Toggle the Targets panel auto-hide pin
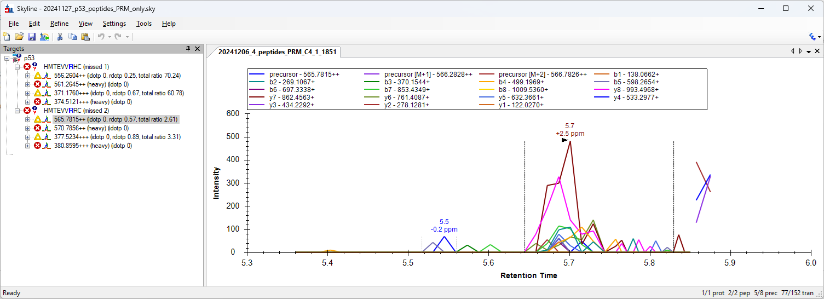The height and width of the screenshot is (299, 824). tap(188, 49)
